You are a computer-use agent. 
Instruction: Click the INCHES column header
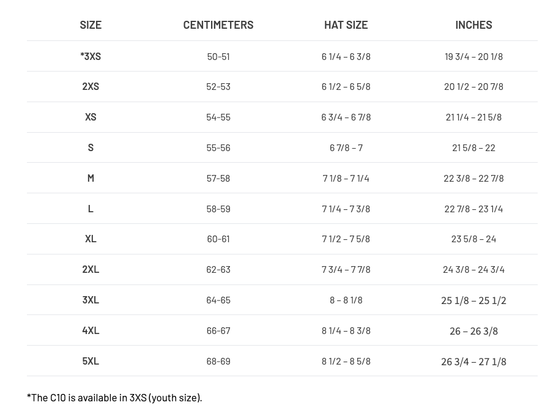(473, 25)
